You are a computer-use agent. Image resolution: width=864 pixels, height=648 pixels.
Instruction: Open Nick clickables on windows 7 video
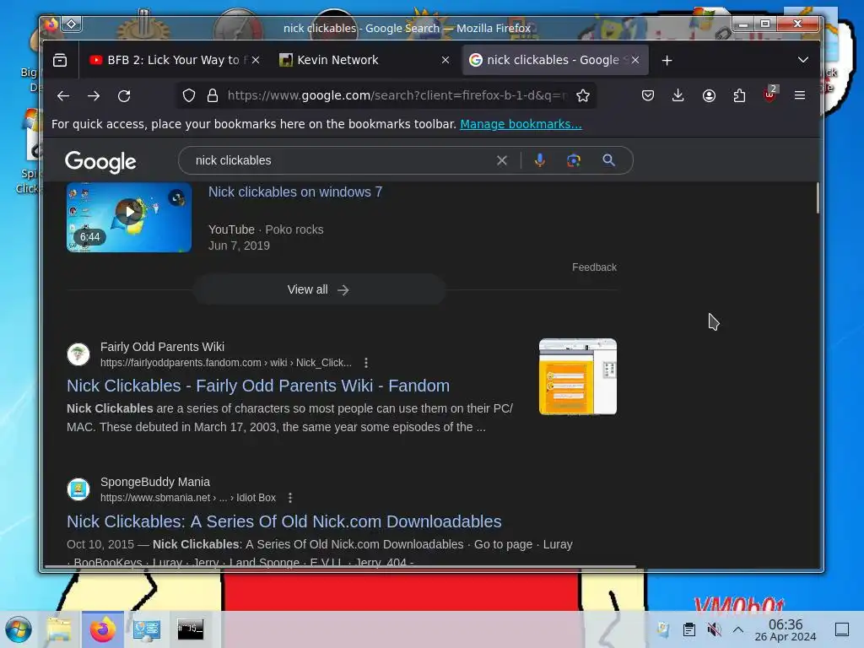tap(294, 192)
